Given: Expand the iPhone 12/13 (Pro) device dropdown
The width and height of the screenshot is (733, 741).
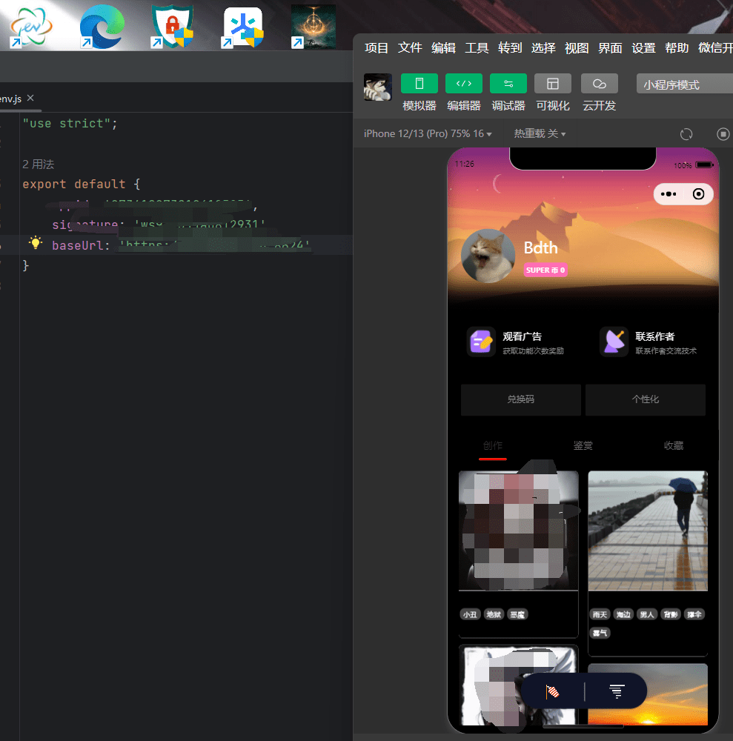Looking at the screenshot, I should pos(428,133).
